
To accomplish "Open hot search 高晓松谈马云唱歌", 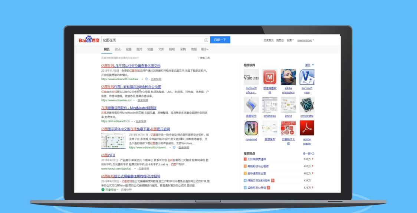I will [x=258, y=166].
